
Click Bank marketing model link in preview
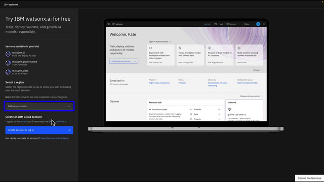point(248,83)
